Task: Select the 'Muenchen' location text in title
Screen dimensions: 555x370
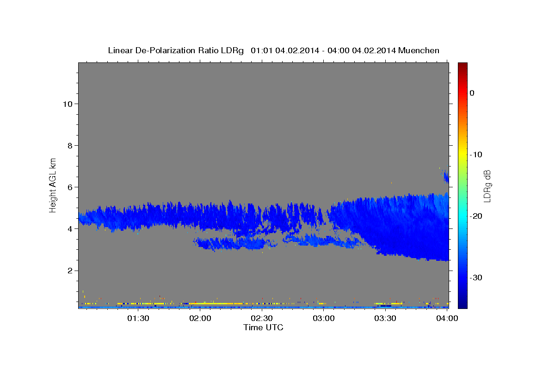Action: pos(419,50)
